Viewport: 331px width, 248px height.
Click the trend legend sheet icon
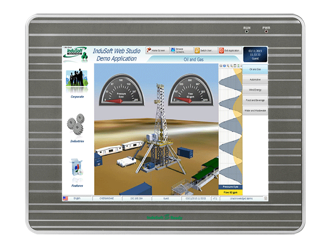[235, 65]
